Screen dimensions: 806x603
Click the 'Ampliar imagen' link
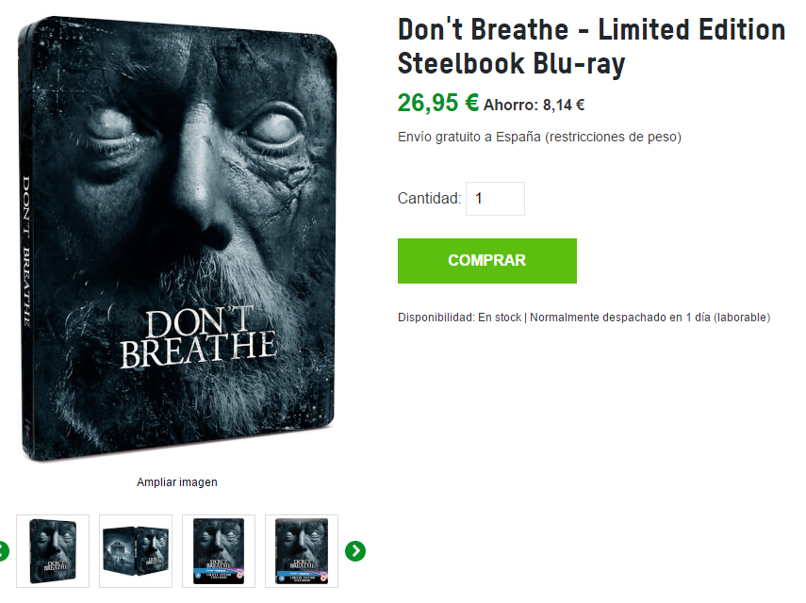point(177,482)
